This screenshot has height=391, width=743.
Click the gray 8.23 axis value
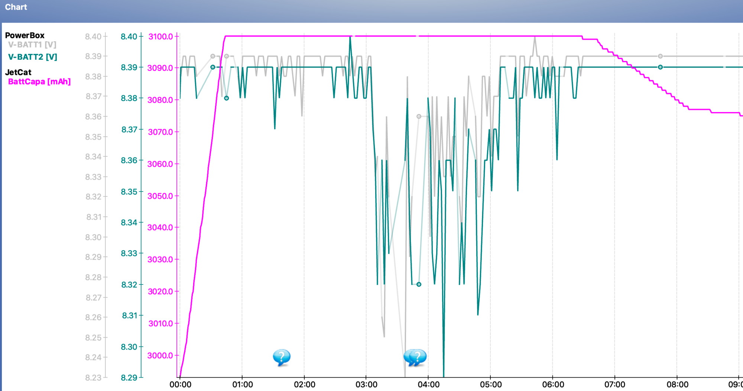(93, 378)
